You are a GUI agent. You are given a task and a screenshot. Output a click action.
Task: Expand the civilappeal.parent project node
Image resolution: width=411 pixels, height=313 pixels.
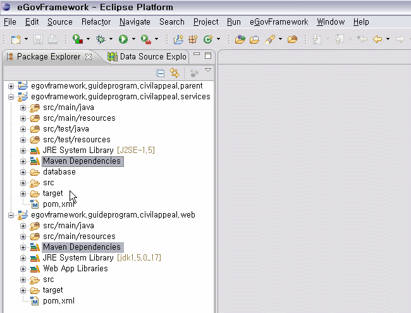pyautogui.click(x=11, y=86)
